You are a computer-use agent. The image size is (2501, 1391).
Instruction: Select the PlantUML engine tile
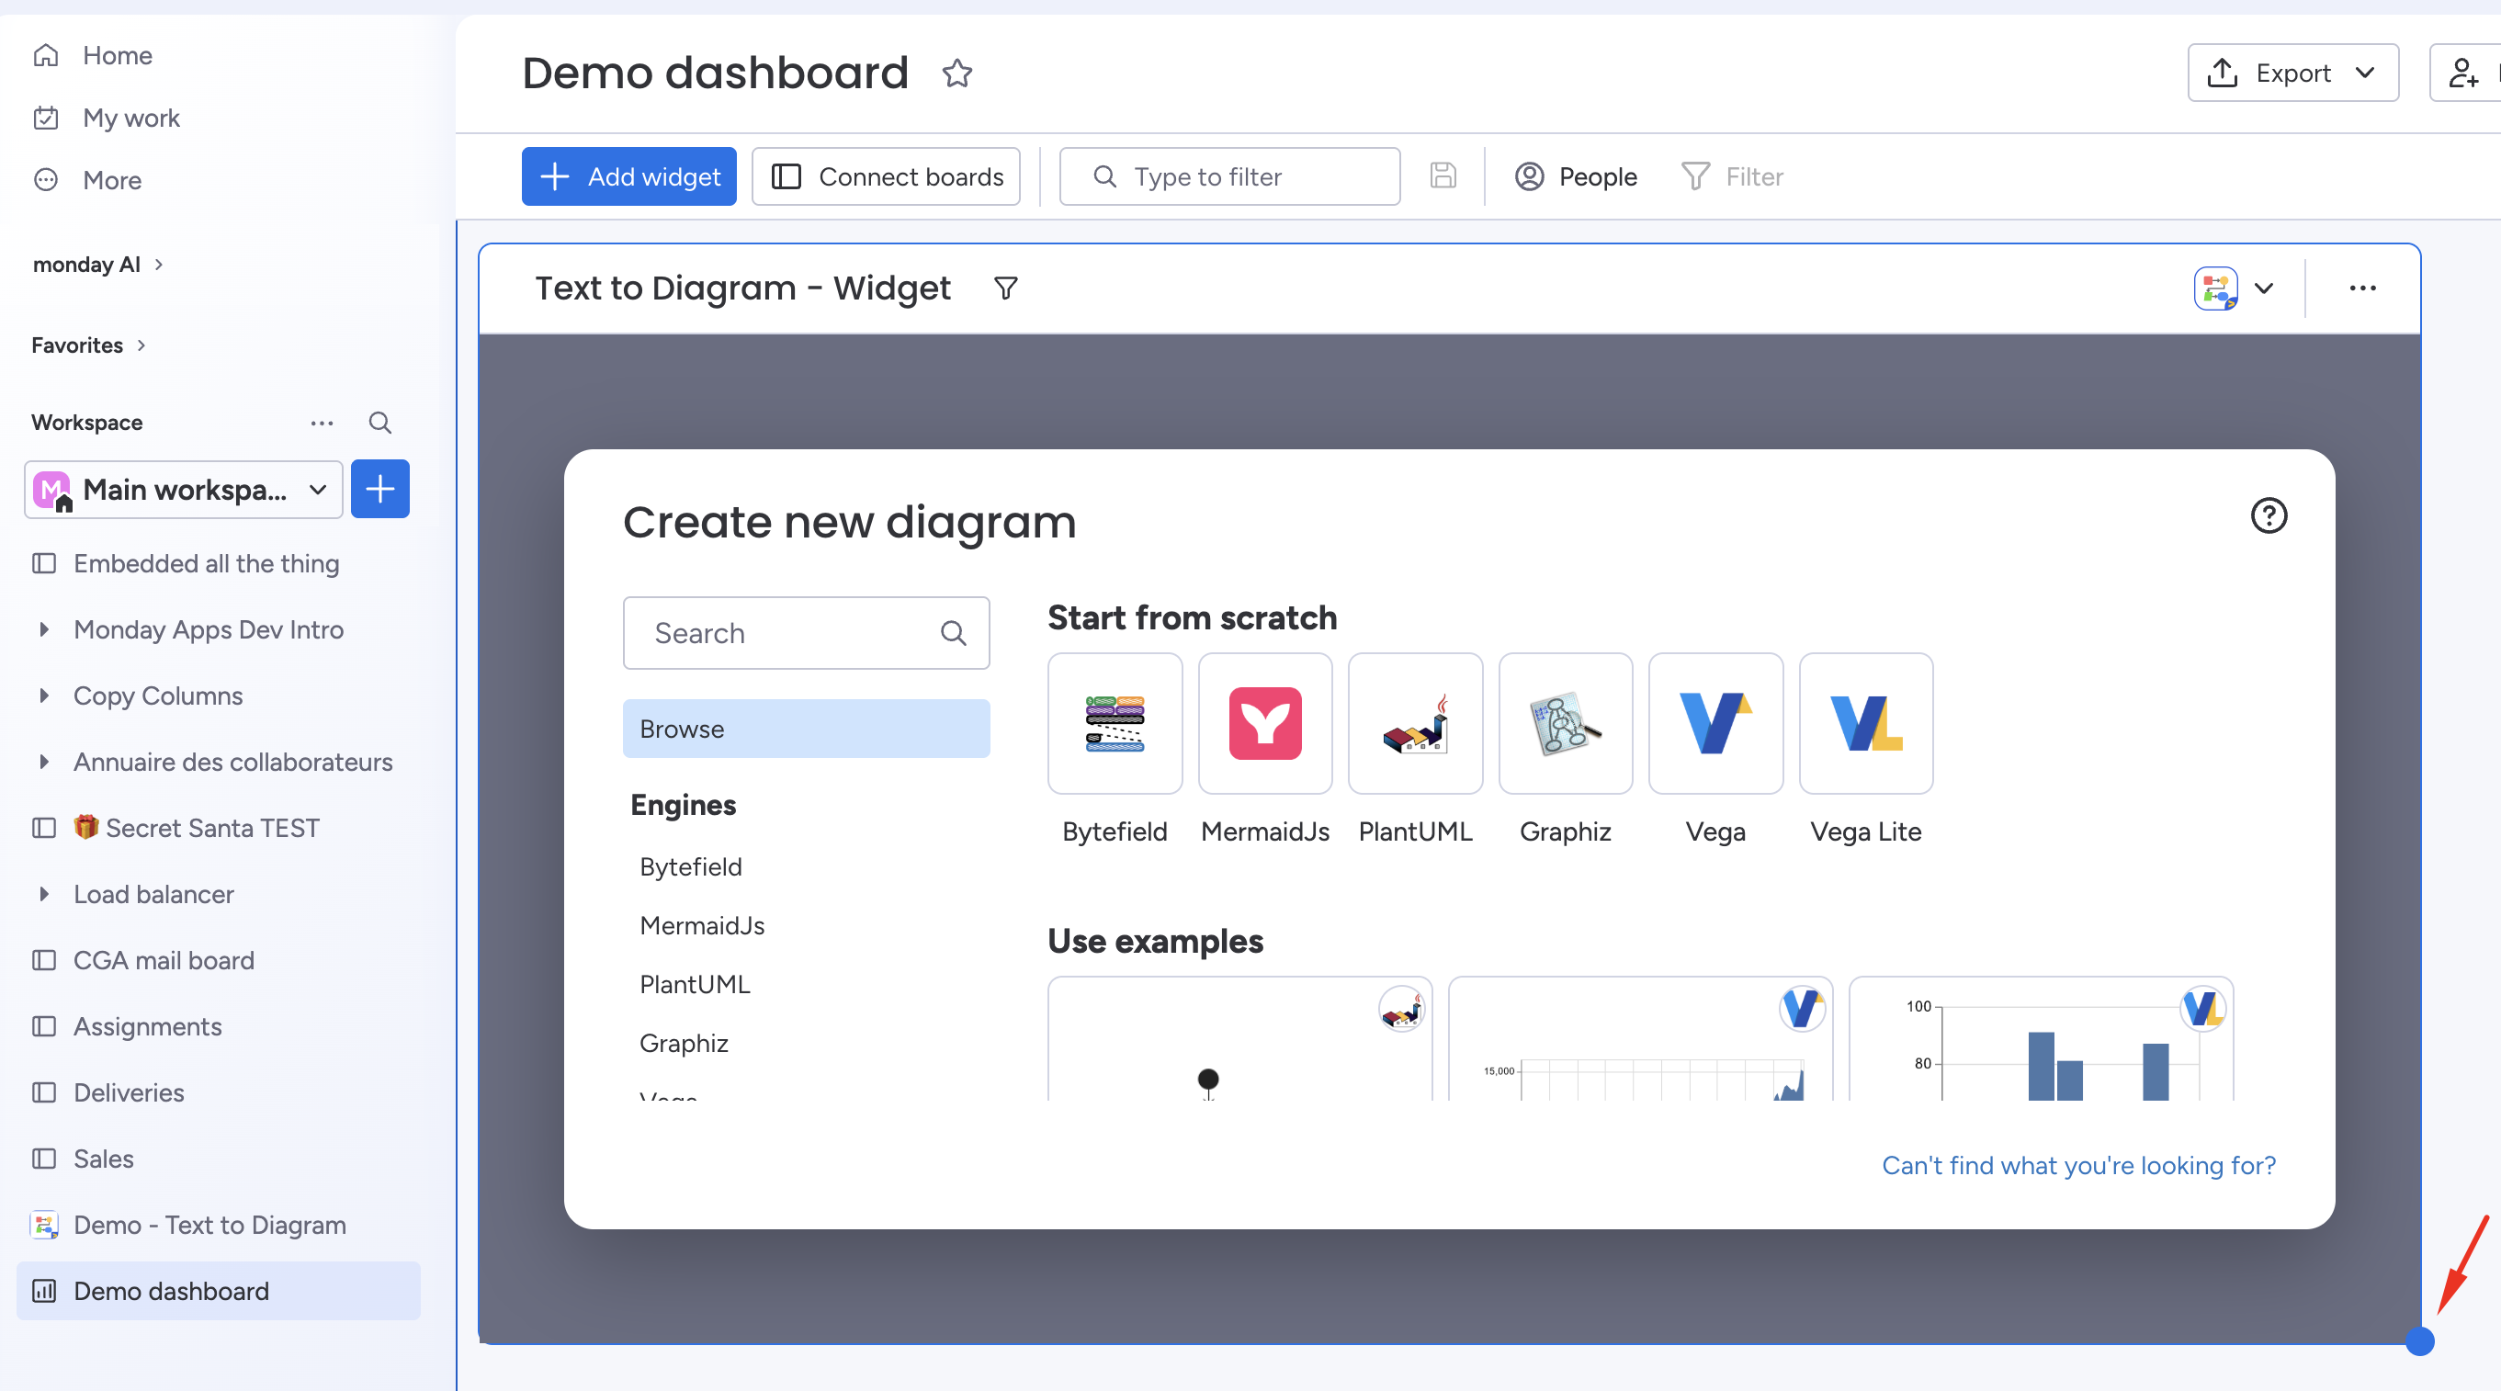pos(1416,723)
